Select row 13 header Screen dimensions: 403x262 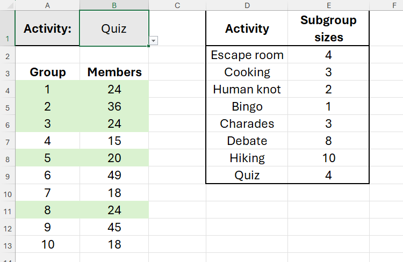pyautogui.click(x=7, y=245)
